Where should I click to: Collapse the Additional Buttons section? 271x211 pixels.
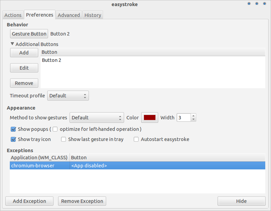point(12,44)
